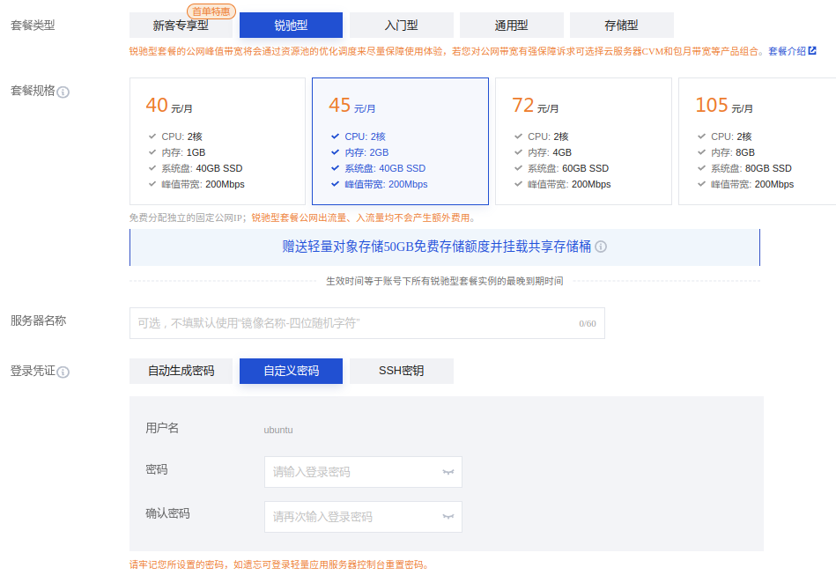
Task: Pick the 105元/月 8GB plan card
Action: pos(758,141)
